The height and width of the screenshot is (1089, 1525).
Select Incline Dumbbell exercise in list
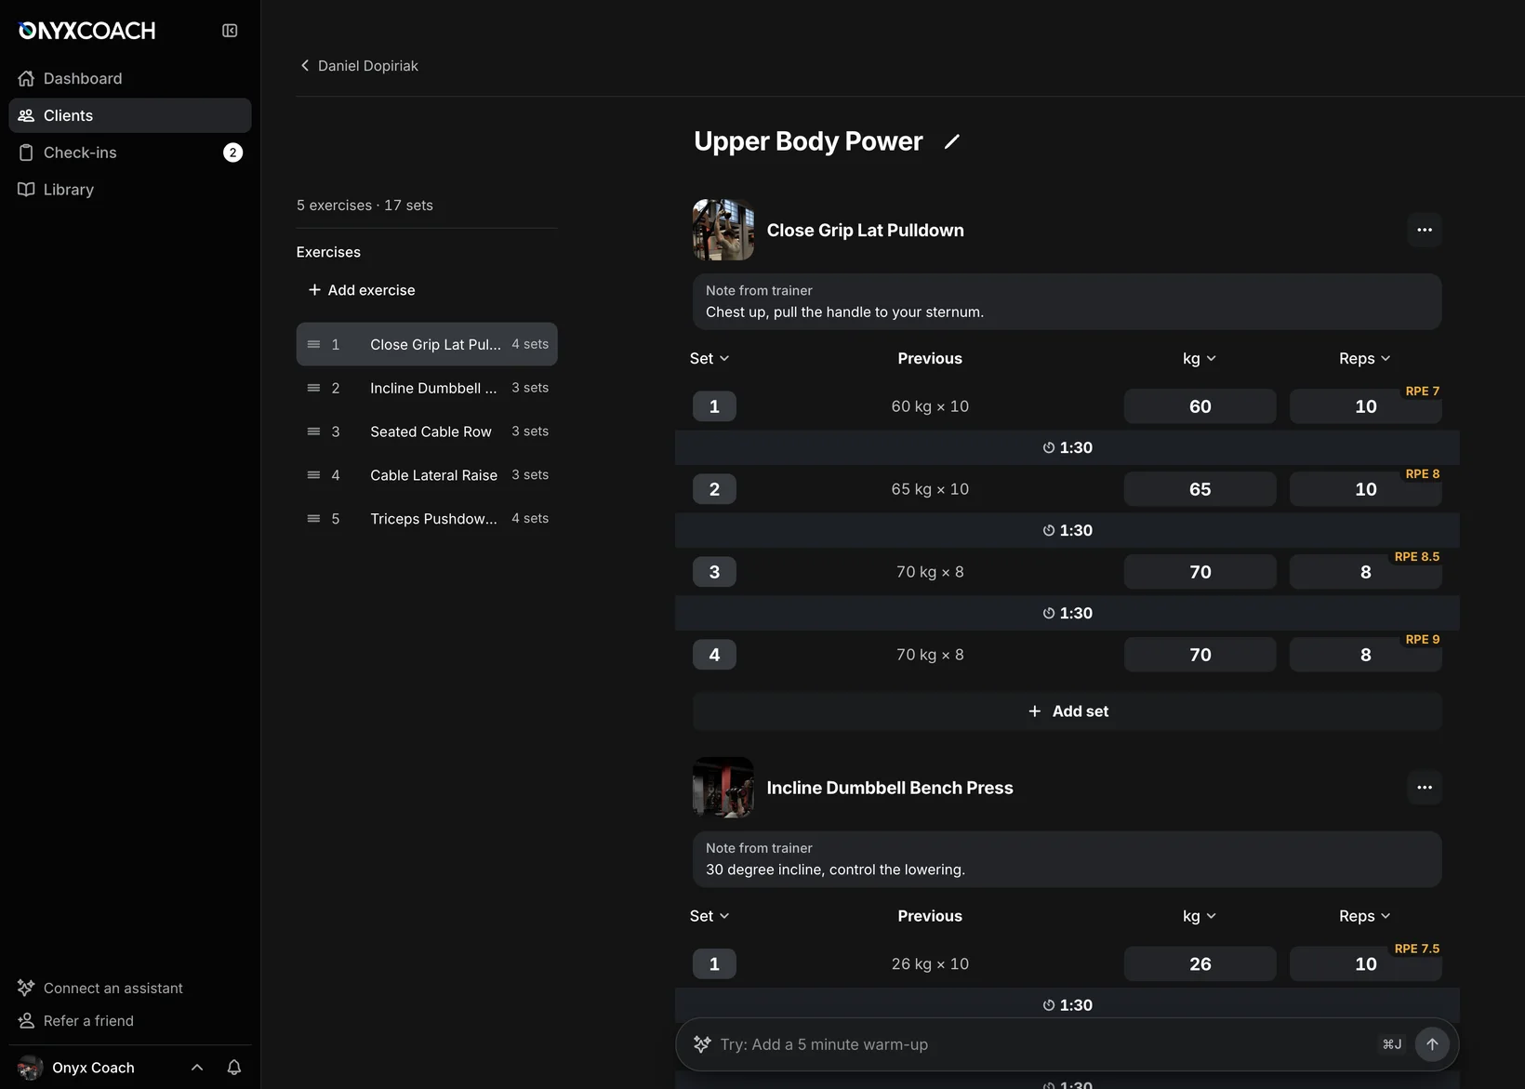pos(427,388)
